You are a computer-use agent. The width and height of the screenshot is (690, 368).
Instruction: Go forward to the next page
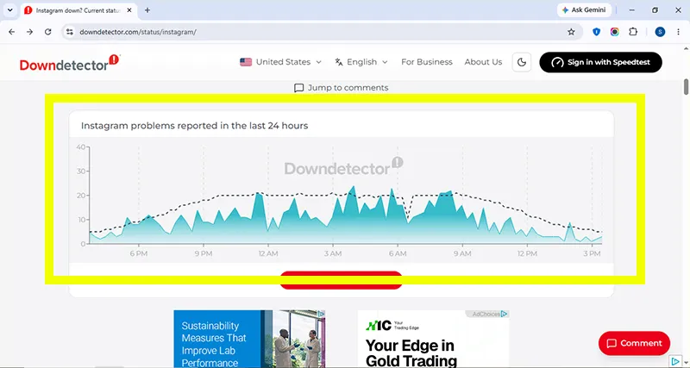[29, 32]
